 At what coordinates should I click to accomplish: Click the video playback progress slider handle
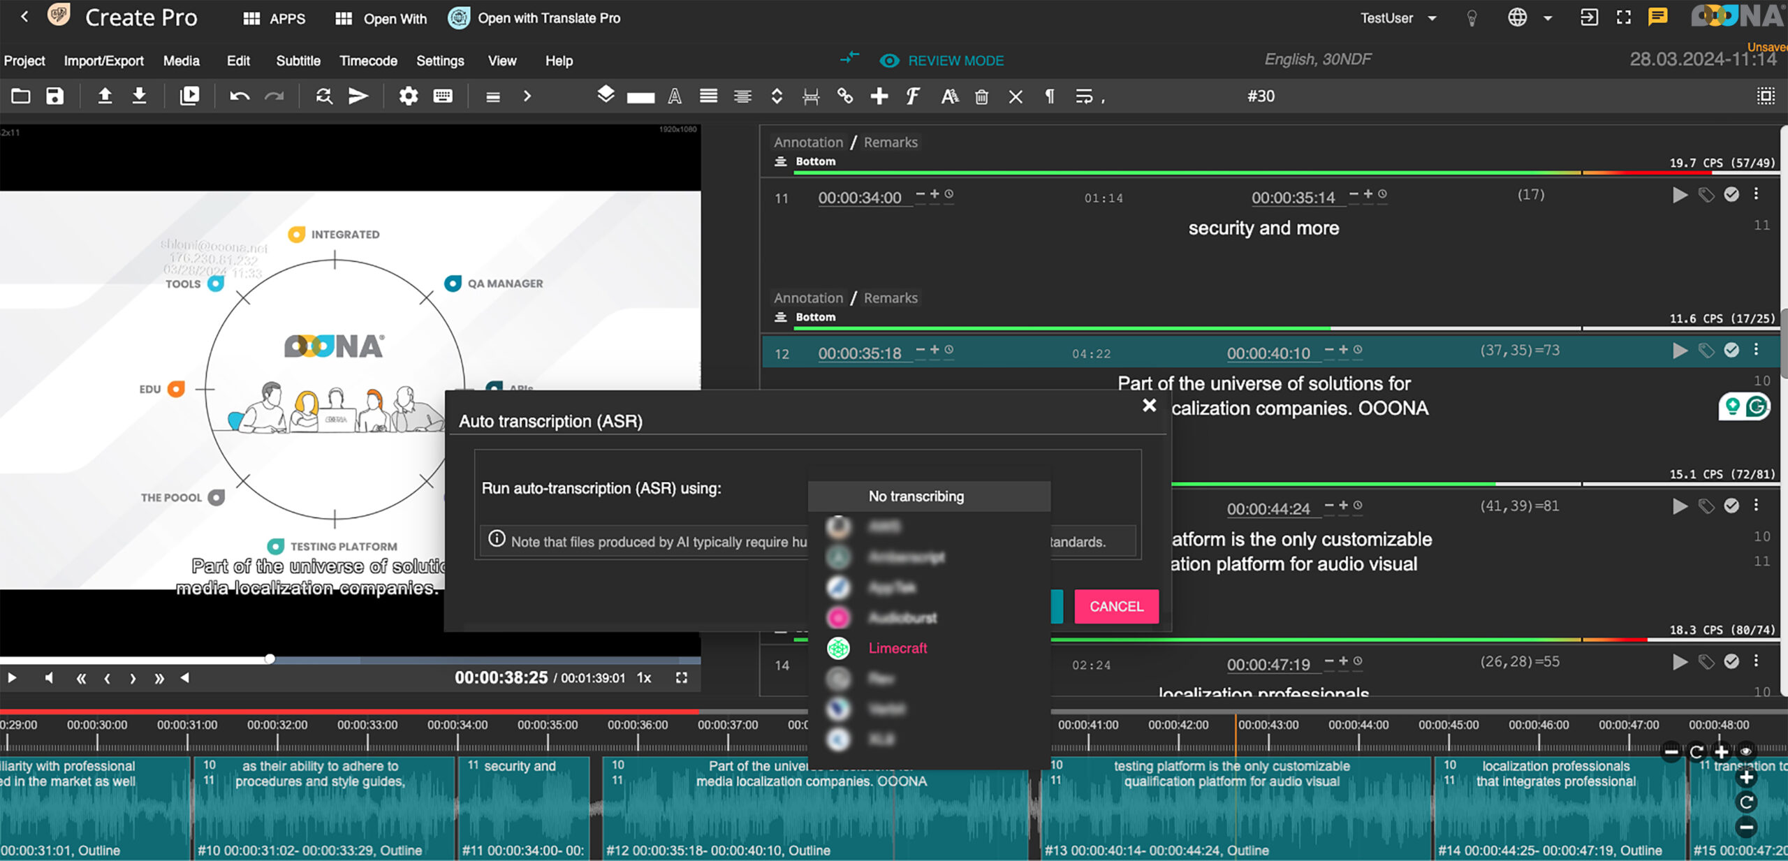pos(270,658)
